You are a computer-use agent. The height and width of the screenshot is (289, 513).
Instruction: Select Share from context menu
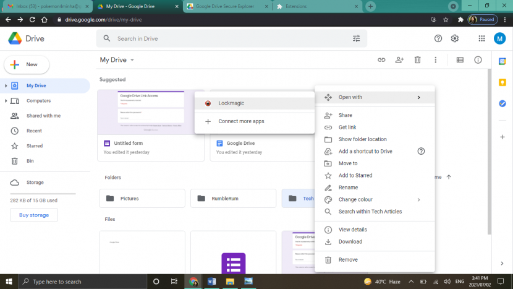click(375, 115)
